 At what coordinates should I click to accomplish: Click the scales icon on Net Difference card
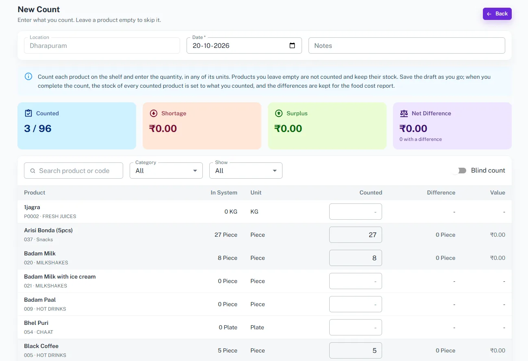(404, 113)
